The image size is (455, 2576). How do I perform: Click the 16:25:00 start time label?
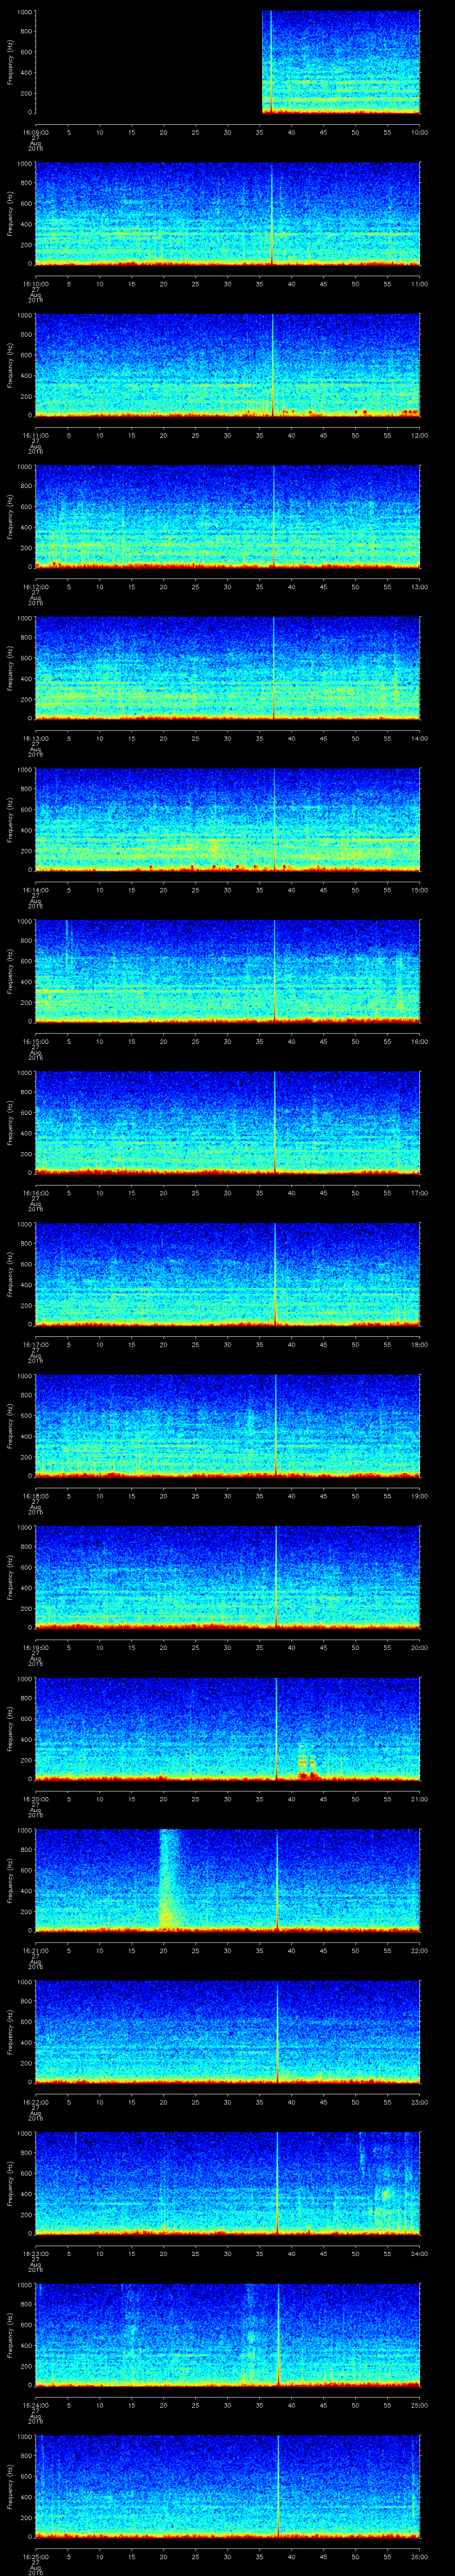35,2556
